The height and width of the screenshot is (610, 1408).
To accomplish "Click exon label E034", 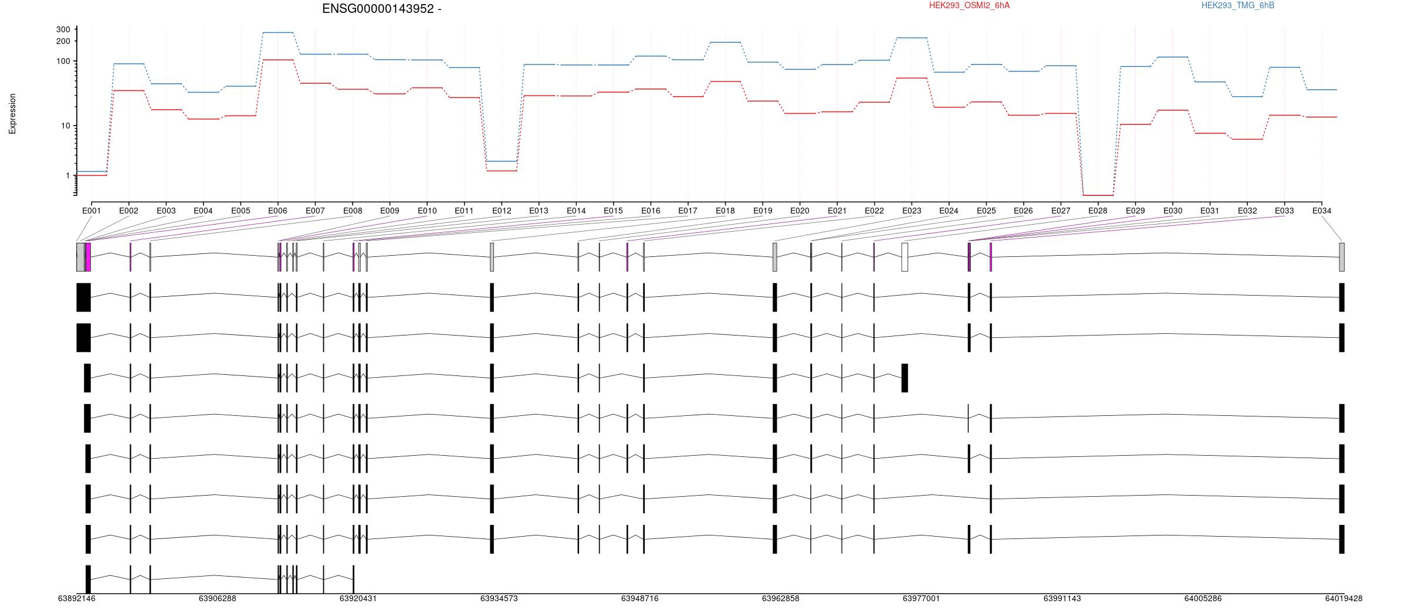I will (1322, 211).
